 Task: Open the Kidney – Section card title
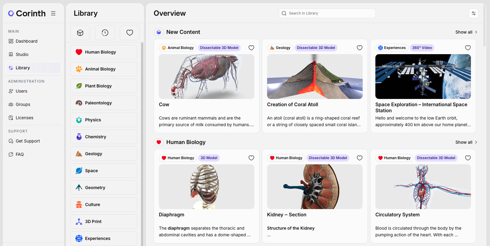coord(286,215)
